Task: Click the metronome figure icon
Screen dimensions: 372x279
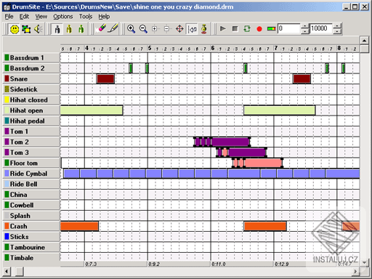Action: click(204, 29)
